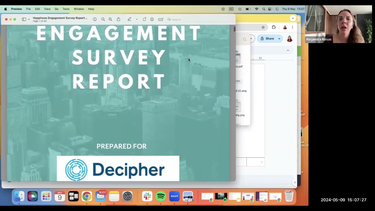The image size is (375, 211).
Task: Open Calendar showing May 9
Action: pyautogui.click(x=60, y=196)
